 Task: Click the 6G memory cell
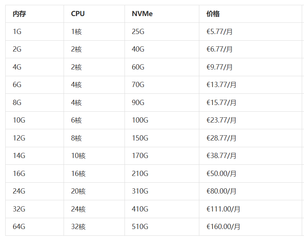tap(17, 85)
